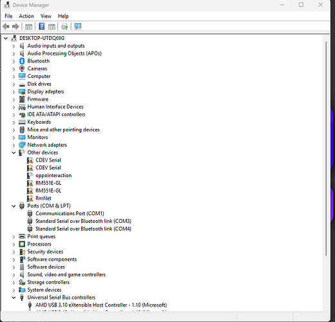
Task: Click the Forward arrow toolbar icon
Action: click(x=15, y=26)
